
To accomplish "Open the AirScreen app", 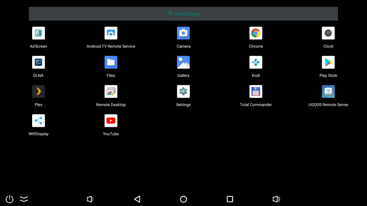I will (x=39, y=33).
